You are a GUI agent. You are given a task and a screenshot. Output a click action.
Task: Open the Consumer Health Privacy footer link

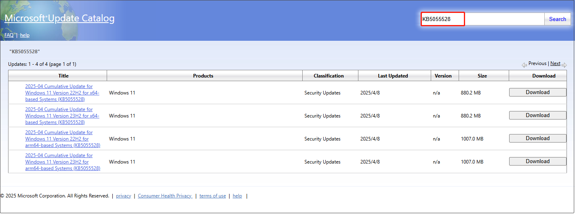click(x=164, y=196)
